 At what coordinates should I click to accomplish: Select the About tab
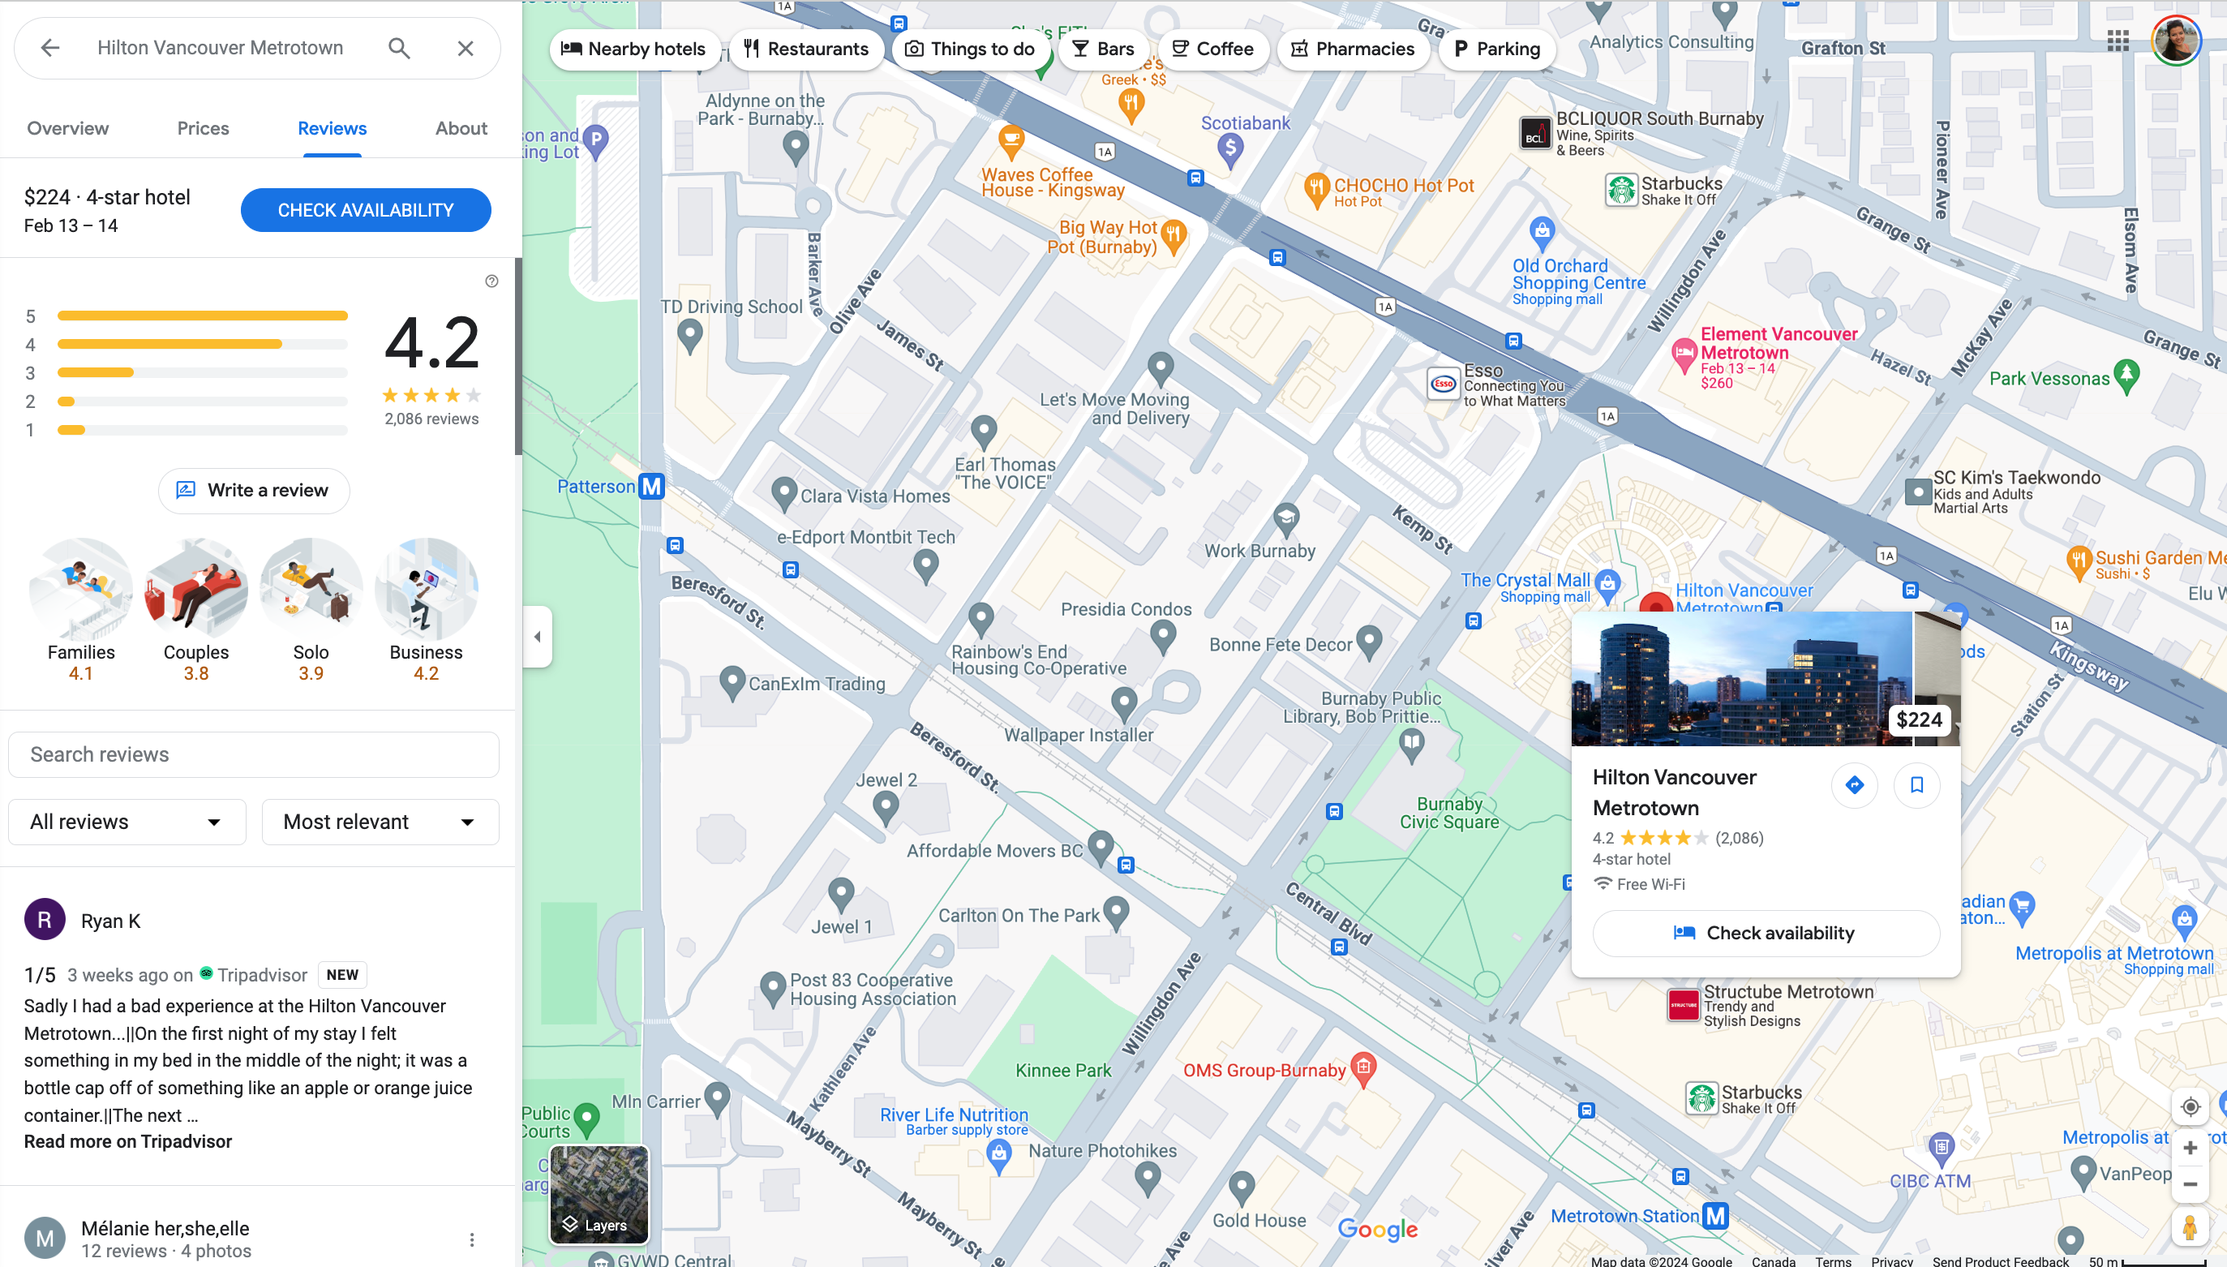coord(461,127)
